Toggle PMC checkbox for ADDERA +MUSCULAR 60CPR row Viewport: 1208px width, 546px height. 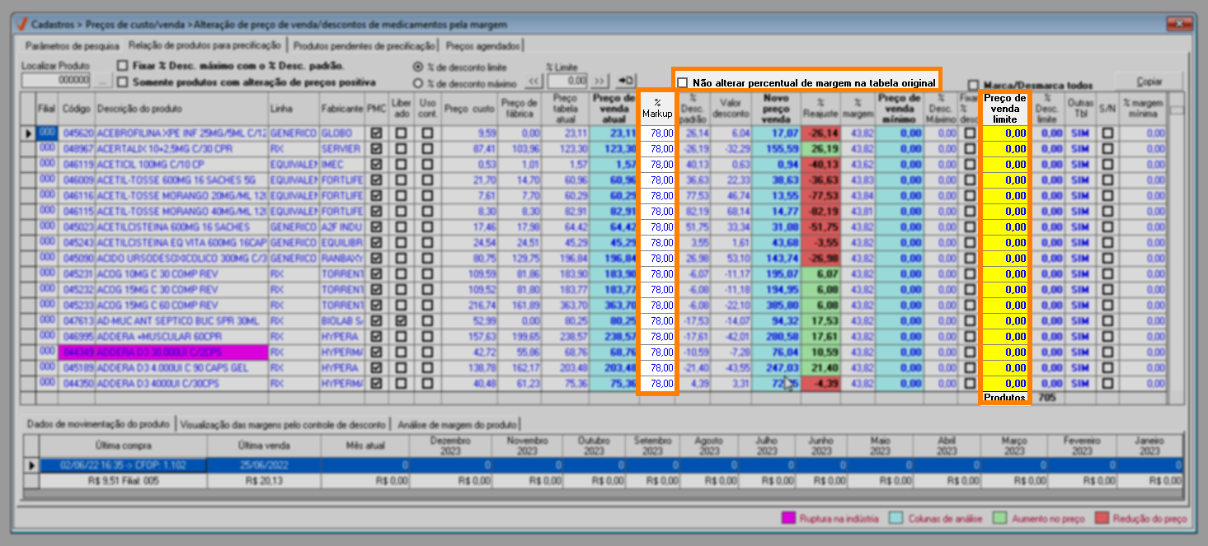(376, 336)
